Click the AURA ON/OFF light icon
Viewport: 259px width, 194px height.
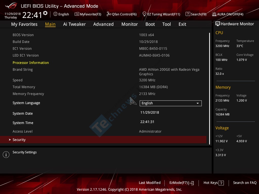pos(214,14)
